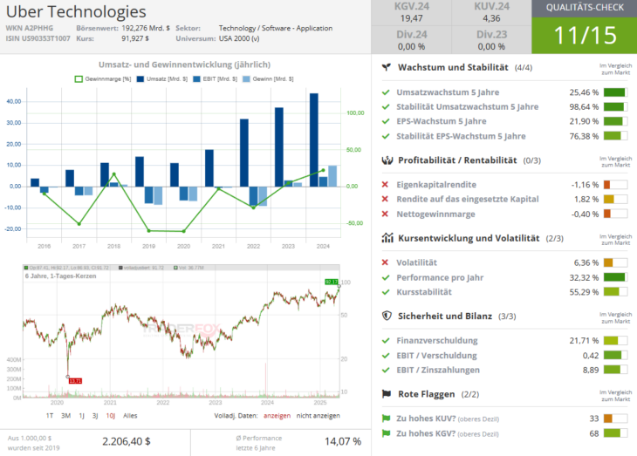Image resolution: width=637 pixels, height=456 pixels.
Task: Click the green 92.17 current price marker
Action: point(331,282)
